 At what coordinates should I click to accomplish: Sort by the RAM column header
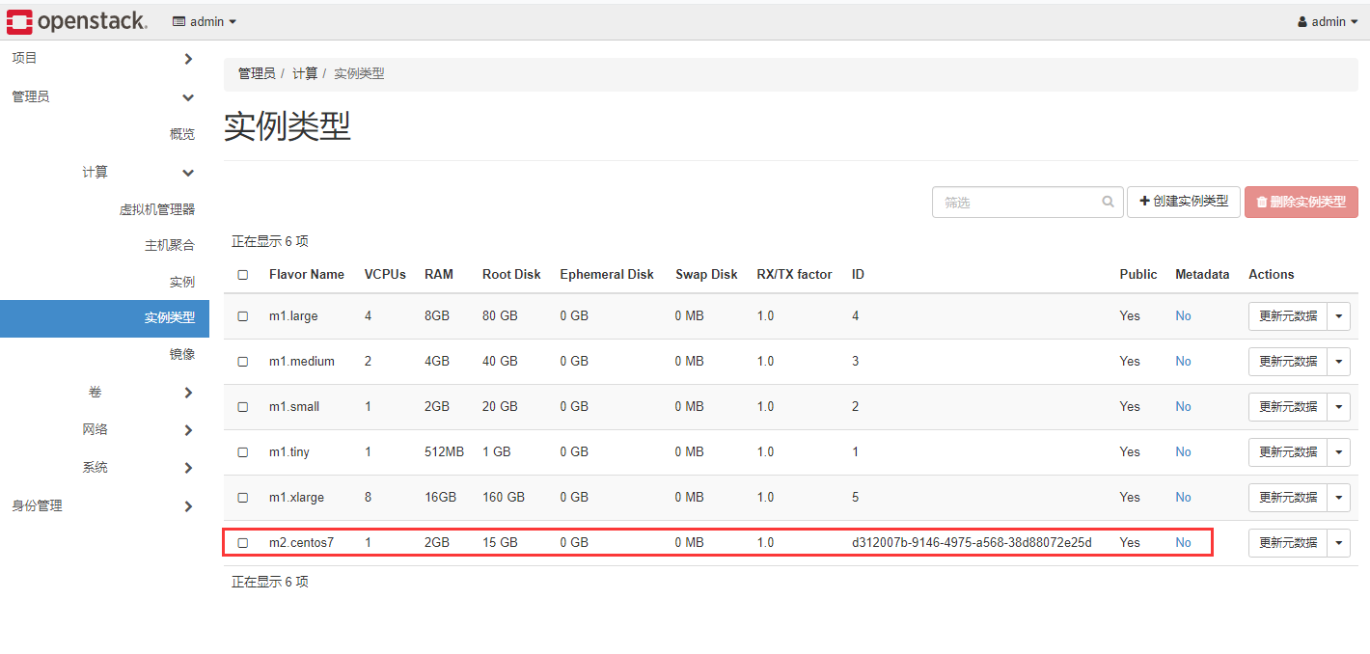(439, 275)
